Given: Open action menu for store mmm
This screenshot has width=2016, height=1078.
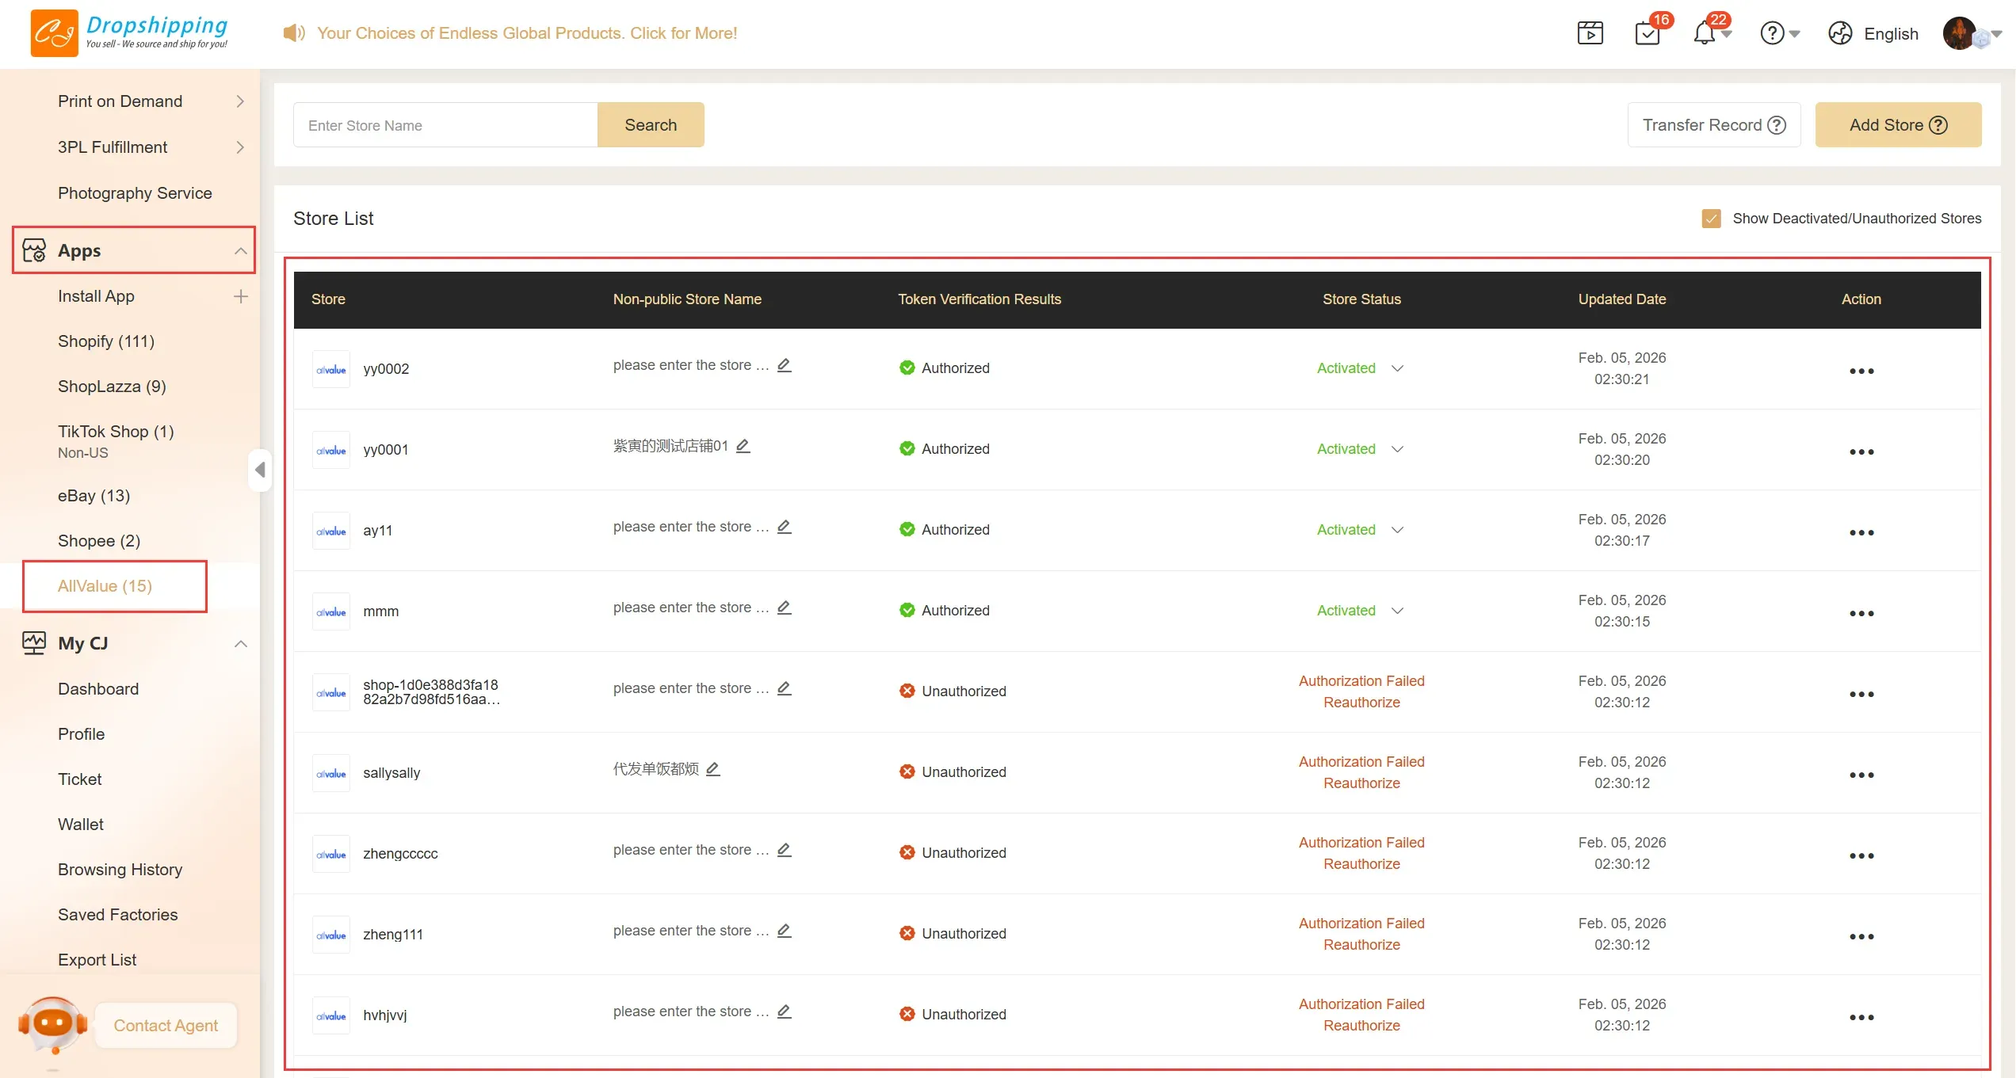Looking at the screenshot, I should 1861,613.
